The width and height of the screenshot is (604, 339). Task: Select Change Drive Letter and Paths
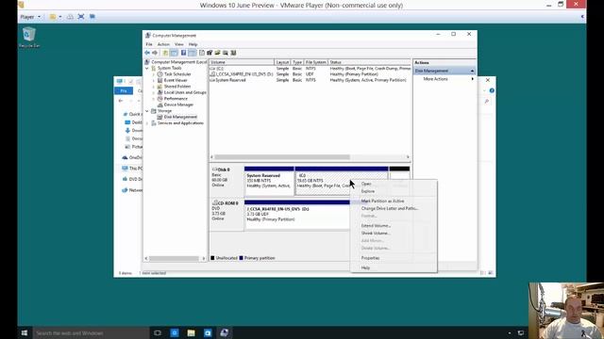(x=394, y=208)
